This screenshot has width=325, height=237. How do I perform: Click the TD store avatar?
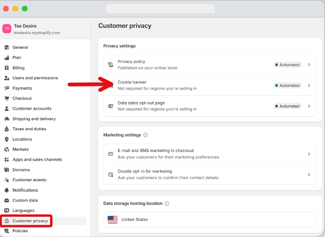(7, 29)
